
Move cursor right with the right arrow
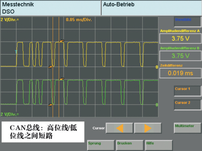click(148, 128)
